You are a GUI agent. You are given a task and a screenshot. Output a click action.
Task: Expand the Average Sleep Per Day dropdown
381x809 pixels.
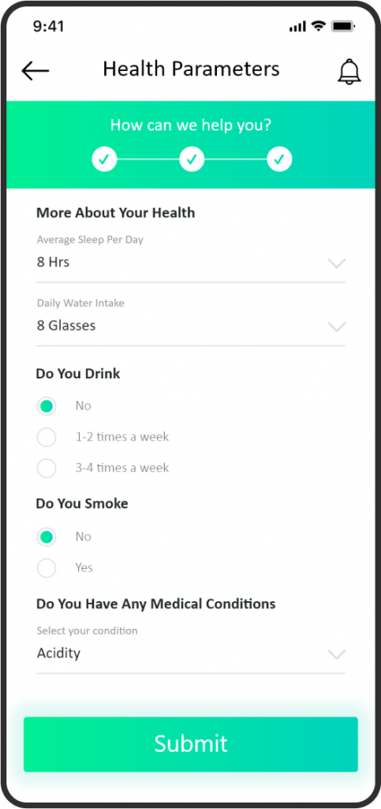337,264
